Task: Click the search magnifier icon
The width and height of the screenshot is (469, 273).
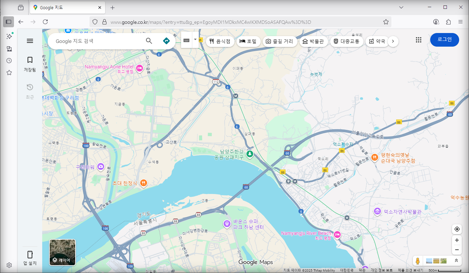Action: [x=149, y=41]
